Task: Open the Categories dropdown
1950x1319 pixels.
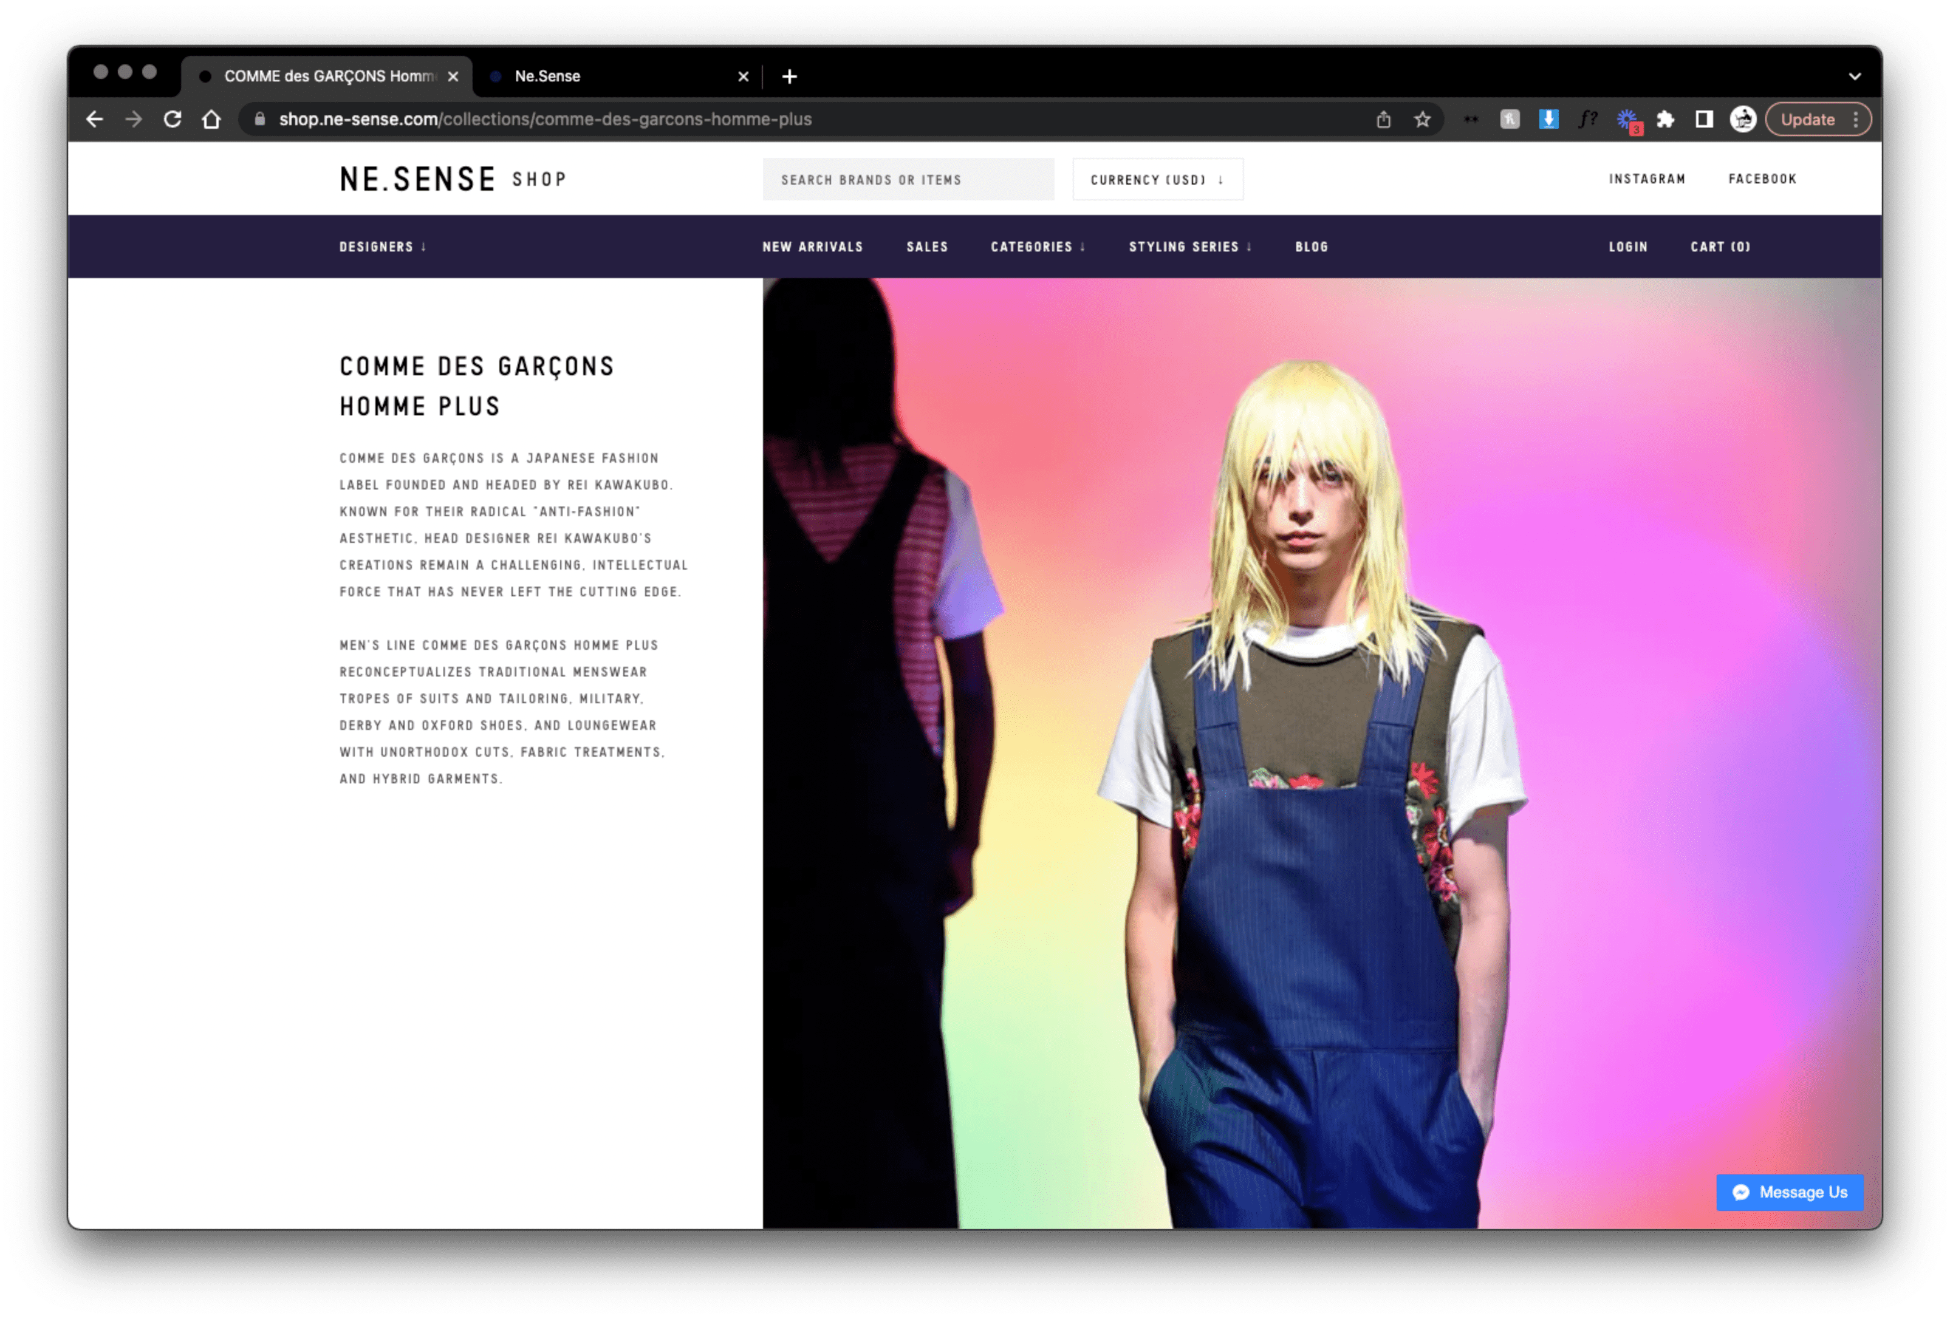Action: tap(1038, 247)
